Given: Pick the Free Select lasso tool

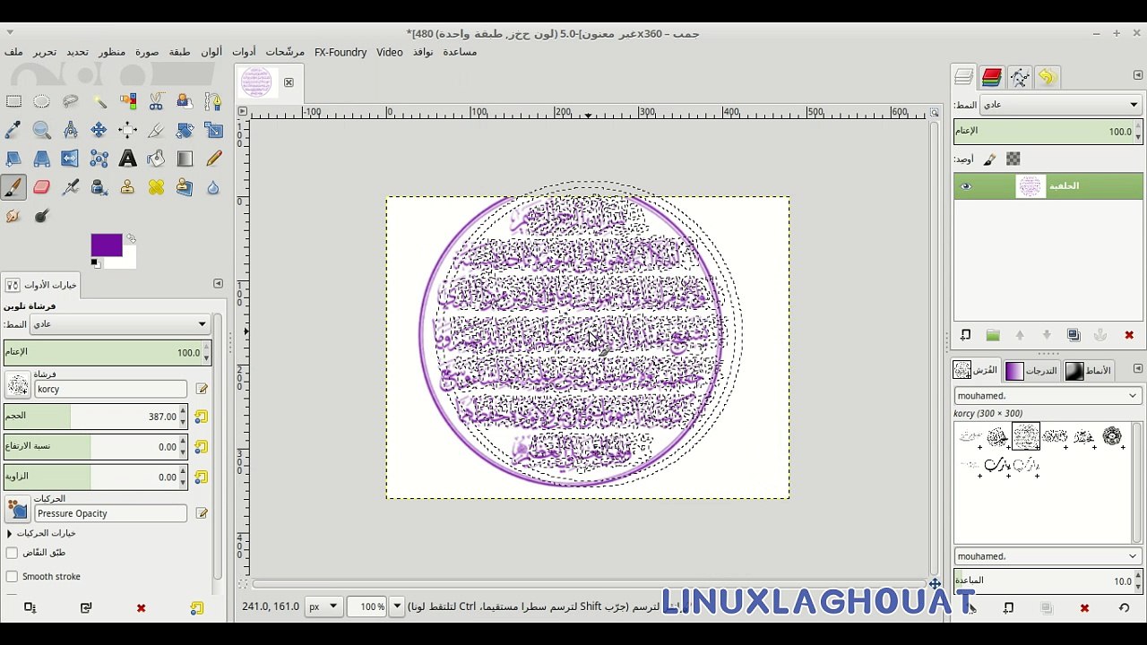Looking at the screenshot, I should [71, 101].
